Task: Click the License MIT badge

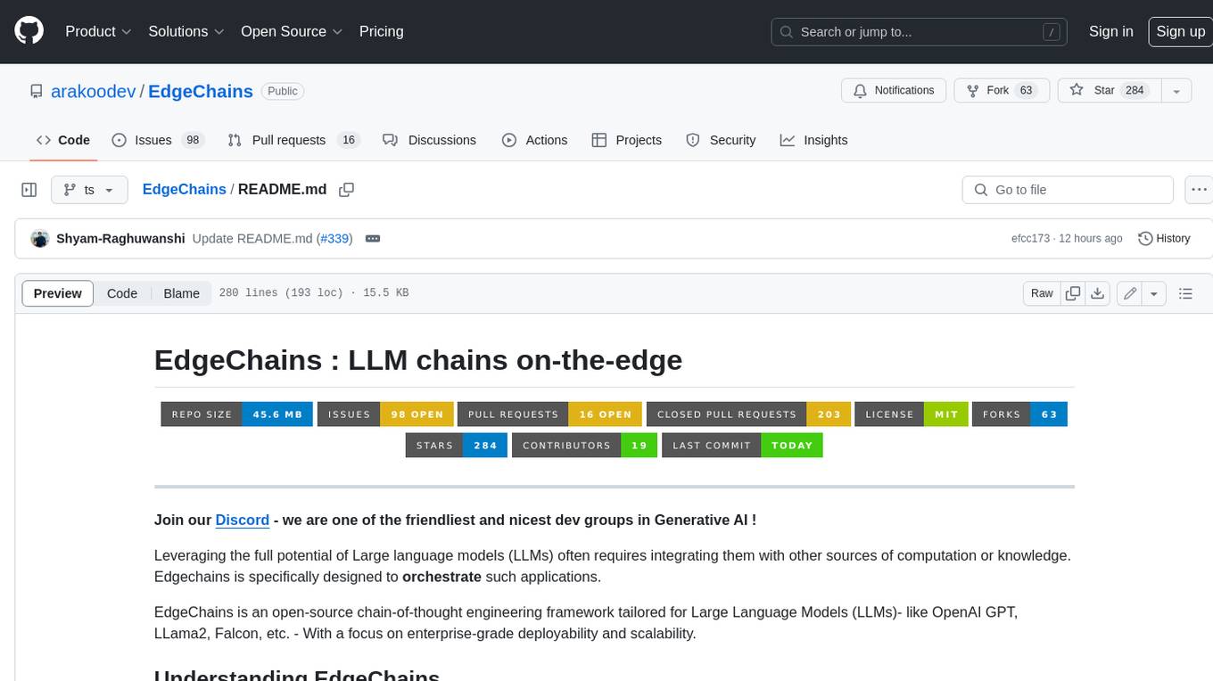Action: coord(912,414)
